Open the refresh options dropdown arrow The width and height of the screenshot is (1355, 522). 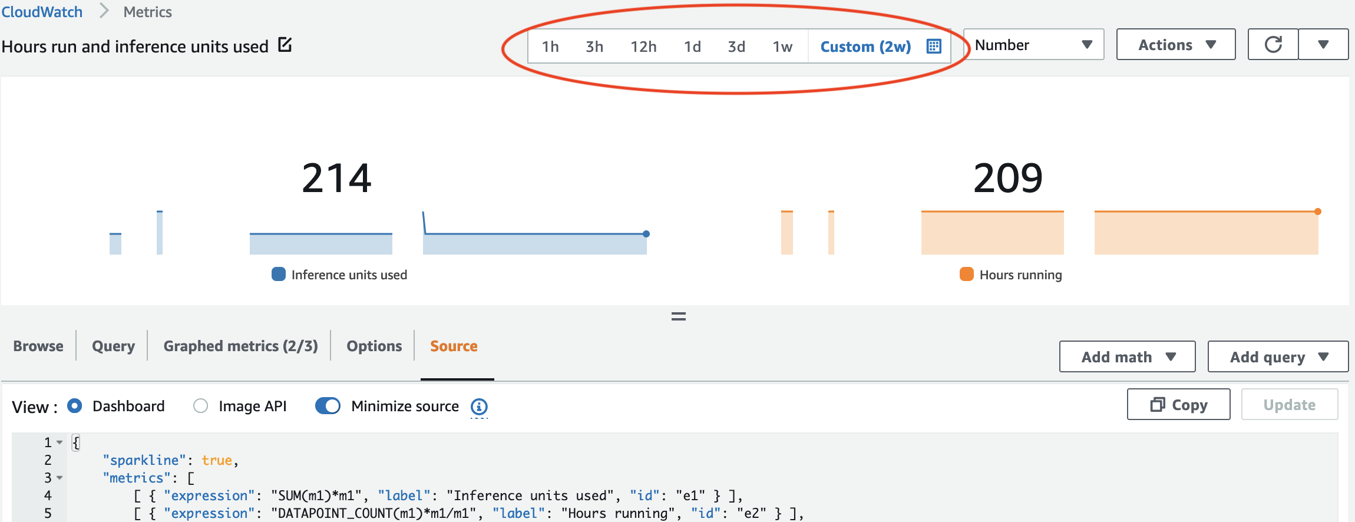click(1323, 45)
